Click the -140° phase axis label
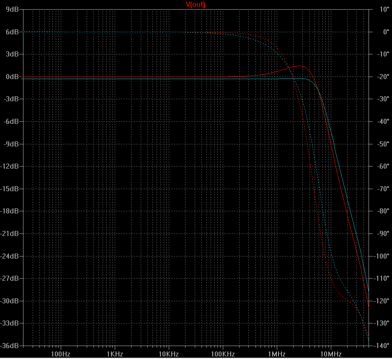The width and height of the screenshot is (392, 359). point(382,346)
